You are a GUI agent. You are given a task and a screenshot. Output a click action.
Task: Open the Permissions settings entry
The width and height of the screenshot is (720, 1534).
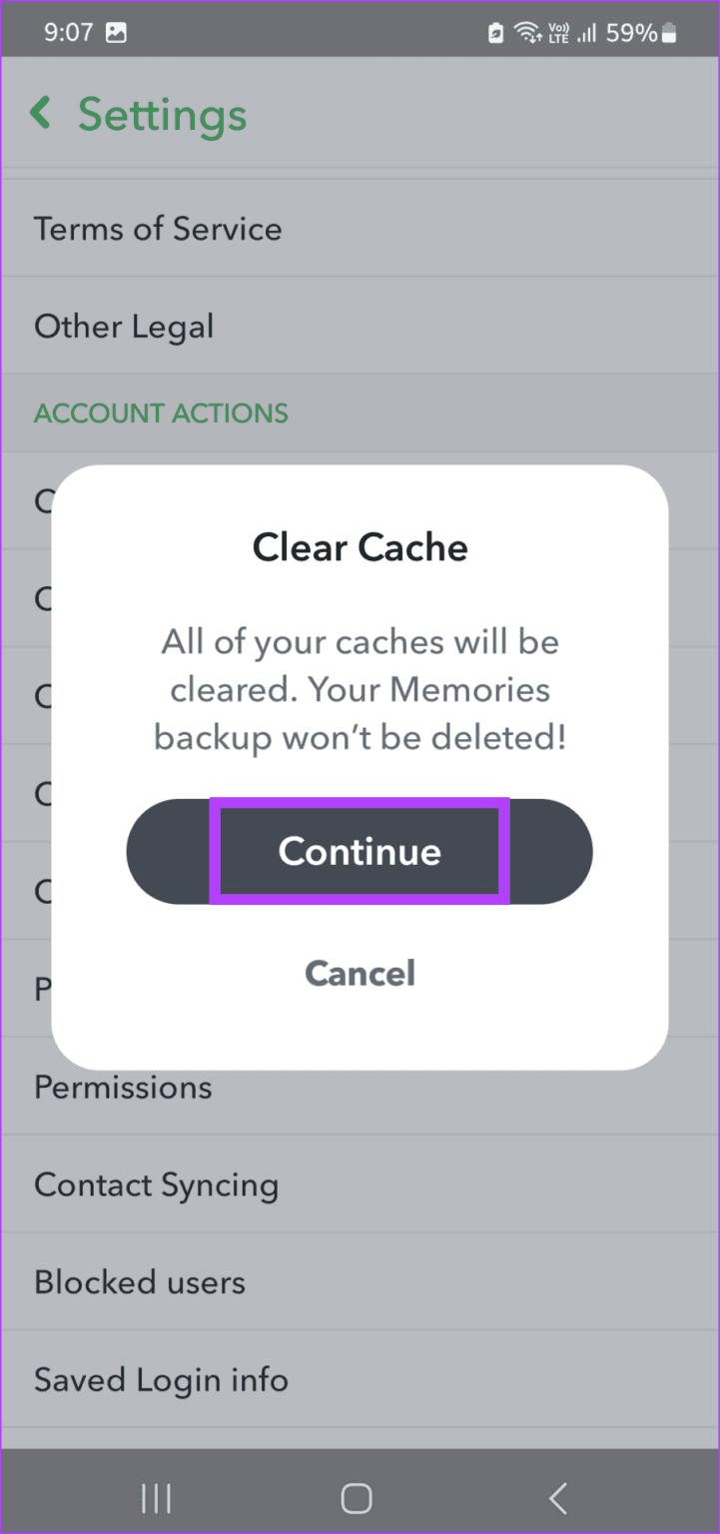click(123, 1088)
